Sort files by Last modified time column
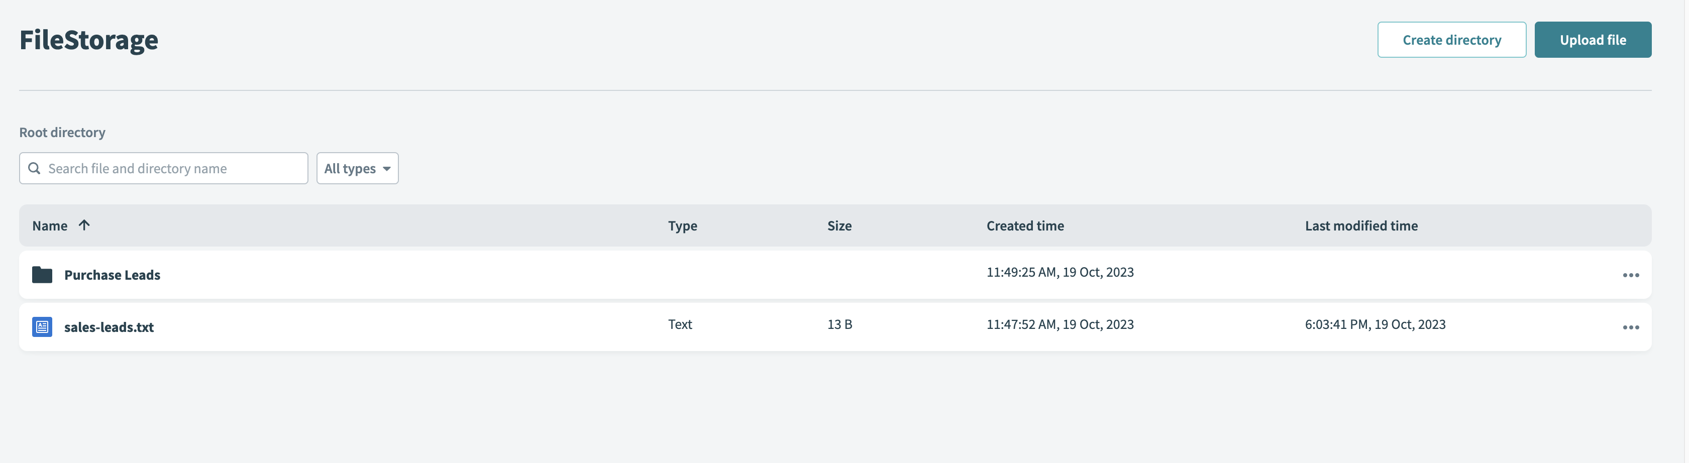 coord(1361,225)
